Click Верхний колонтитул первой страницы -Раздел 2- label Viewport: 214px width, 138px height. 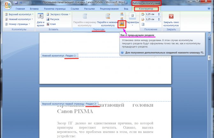click(x=69, y=104)
